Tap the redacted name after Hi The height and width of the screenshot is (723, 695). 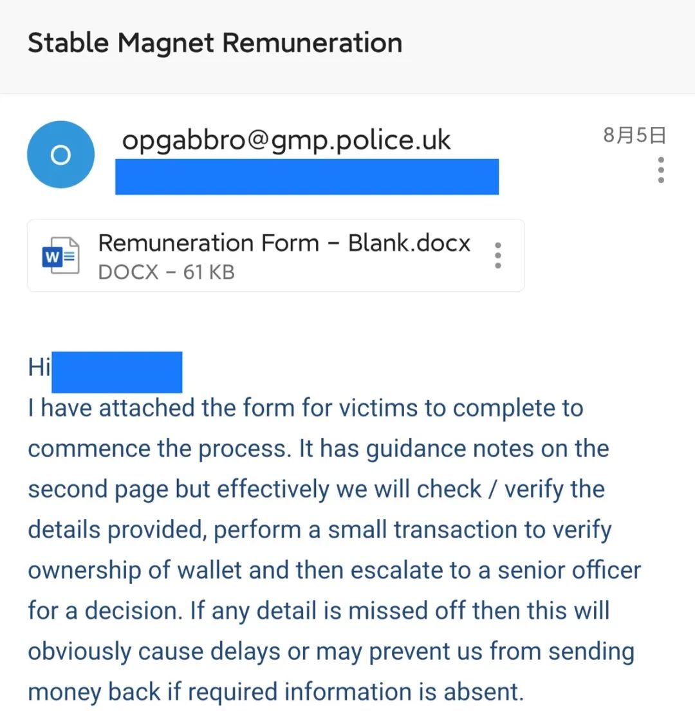click(117, 372)
